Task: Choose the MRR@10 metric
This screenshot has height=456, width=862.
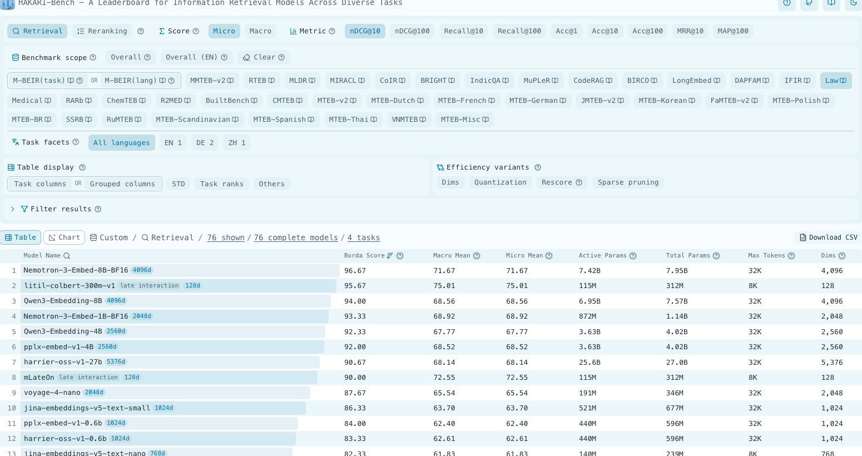Action: click(x=690, y=31)
